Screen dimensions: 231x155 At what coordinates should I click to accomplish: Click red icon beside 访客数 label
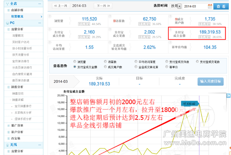point(114,21)
